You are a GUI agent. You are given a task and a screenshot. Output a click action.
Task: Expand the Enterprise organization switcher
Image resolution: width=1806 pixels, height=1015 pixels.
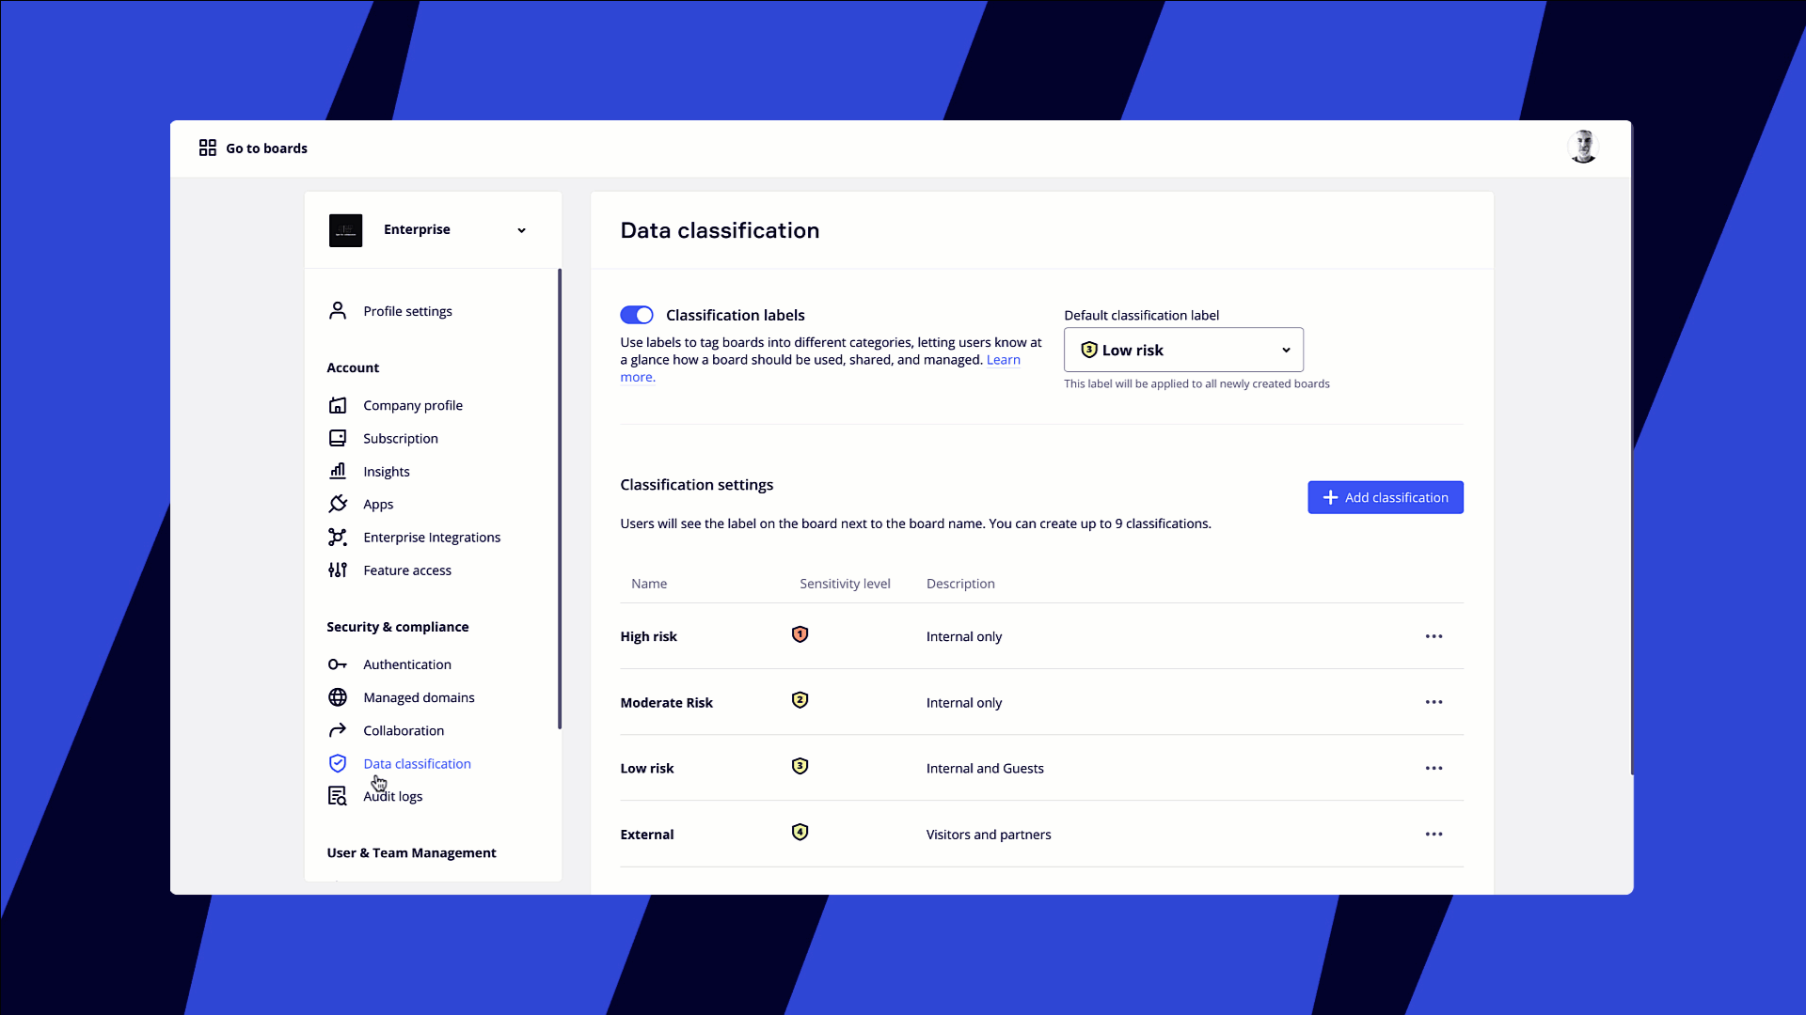[x=521, y=230]
